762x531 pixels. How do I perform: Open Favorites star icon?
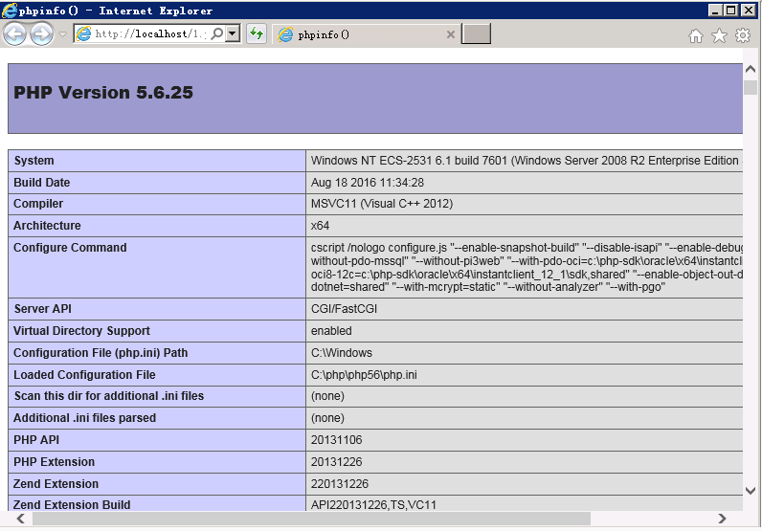click(x=719, y=35)
